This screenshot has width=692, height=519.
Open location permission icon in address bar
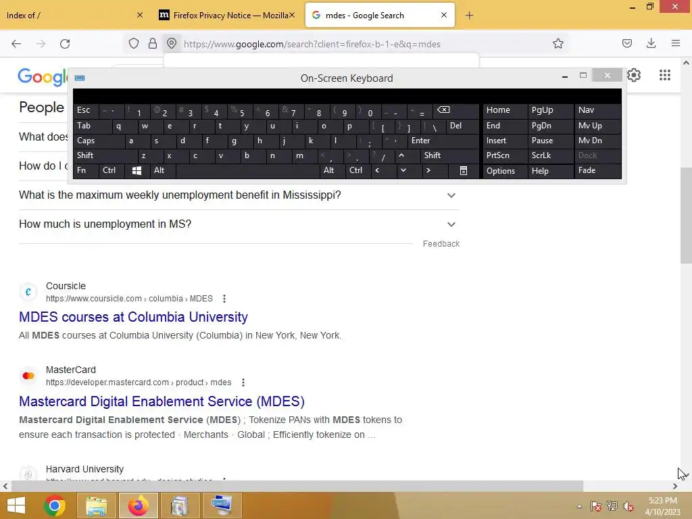pyautogui.click(x=172, y=43)
